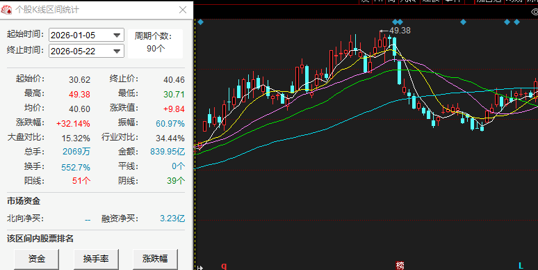Image resolution: width=538 pixels, height=270 pixels.
Task: Toggle the eye visibility icon above chart
Action: [x=535, y=12]
